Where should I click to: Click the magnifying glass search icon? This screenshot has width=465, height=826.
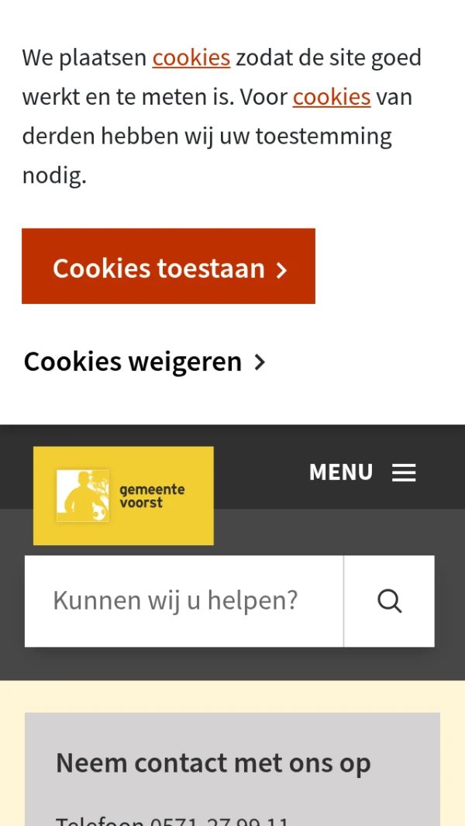(x=389, y=601)
